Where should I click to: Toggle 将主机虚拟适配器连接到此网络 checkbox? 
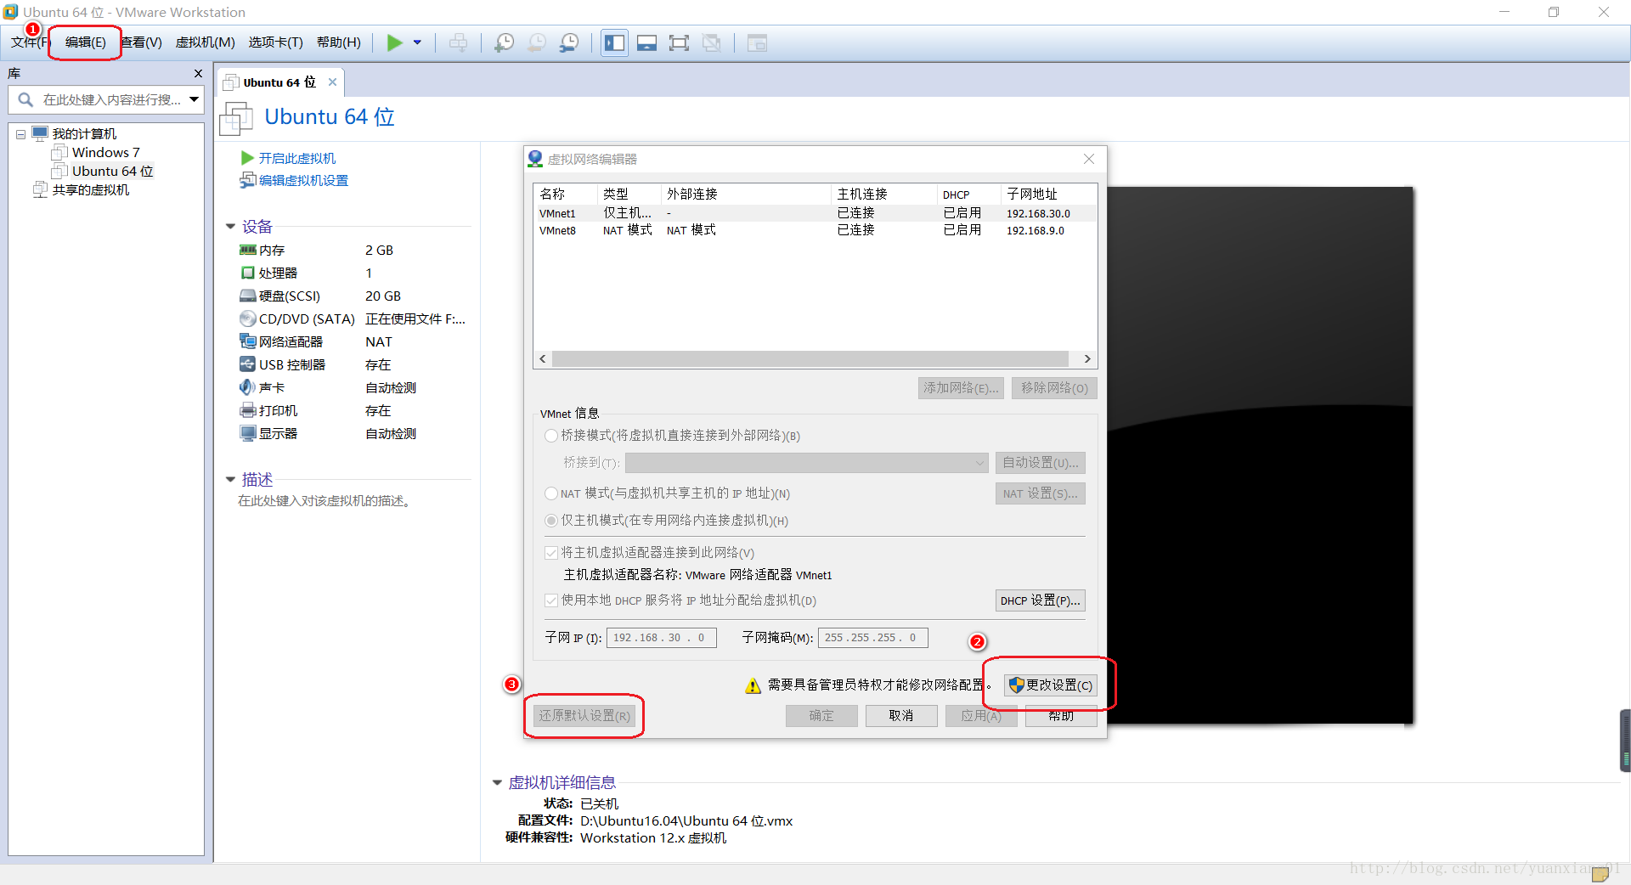(551, 553)
